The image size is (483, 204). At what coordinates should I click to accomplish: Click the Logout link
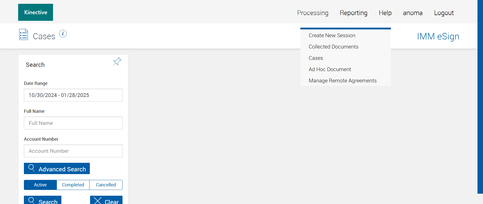444,13
